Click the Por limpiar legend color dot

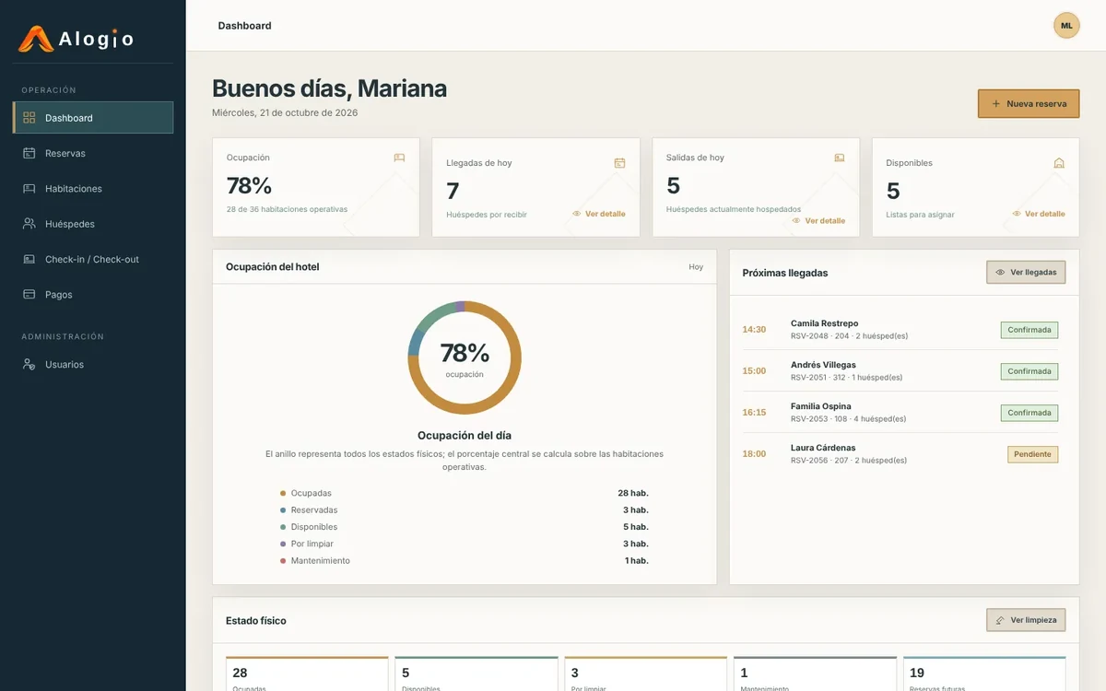click(x=283, y=545)
